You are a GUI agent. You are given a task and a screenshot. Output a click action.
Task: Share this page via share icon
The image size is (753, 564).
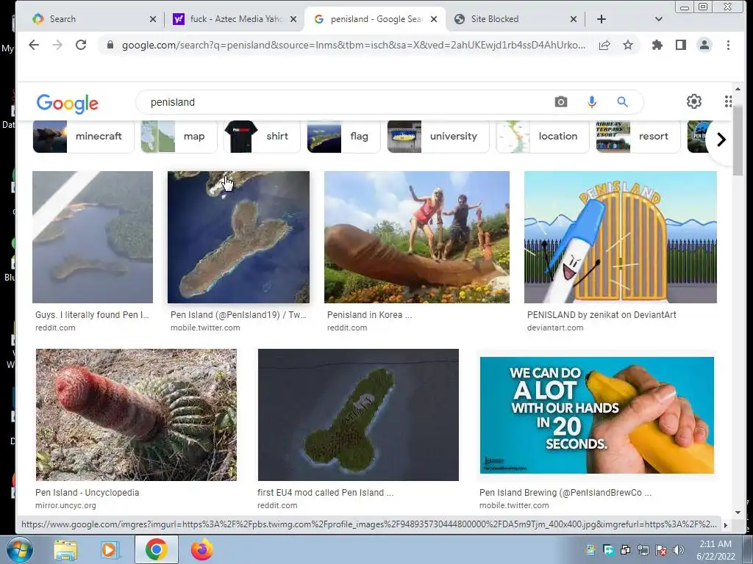click(x=604, y=45)
